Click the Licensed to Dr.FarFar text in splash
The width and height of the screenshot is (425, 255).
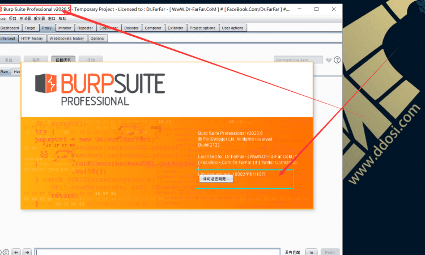click(247, 160)
